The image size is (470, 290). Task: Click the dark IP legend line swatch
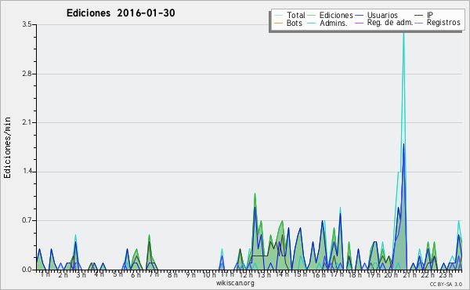[x=419, y=16]
